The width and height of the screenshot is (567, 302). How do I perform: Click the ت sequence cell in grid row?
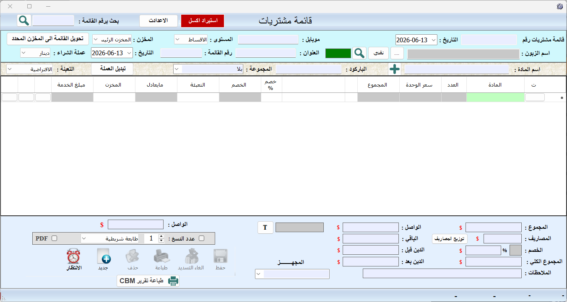(x=535, y=97)
